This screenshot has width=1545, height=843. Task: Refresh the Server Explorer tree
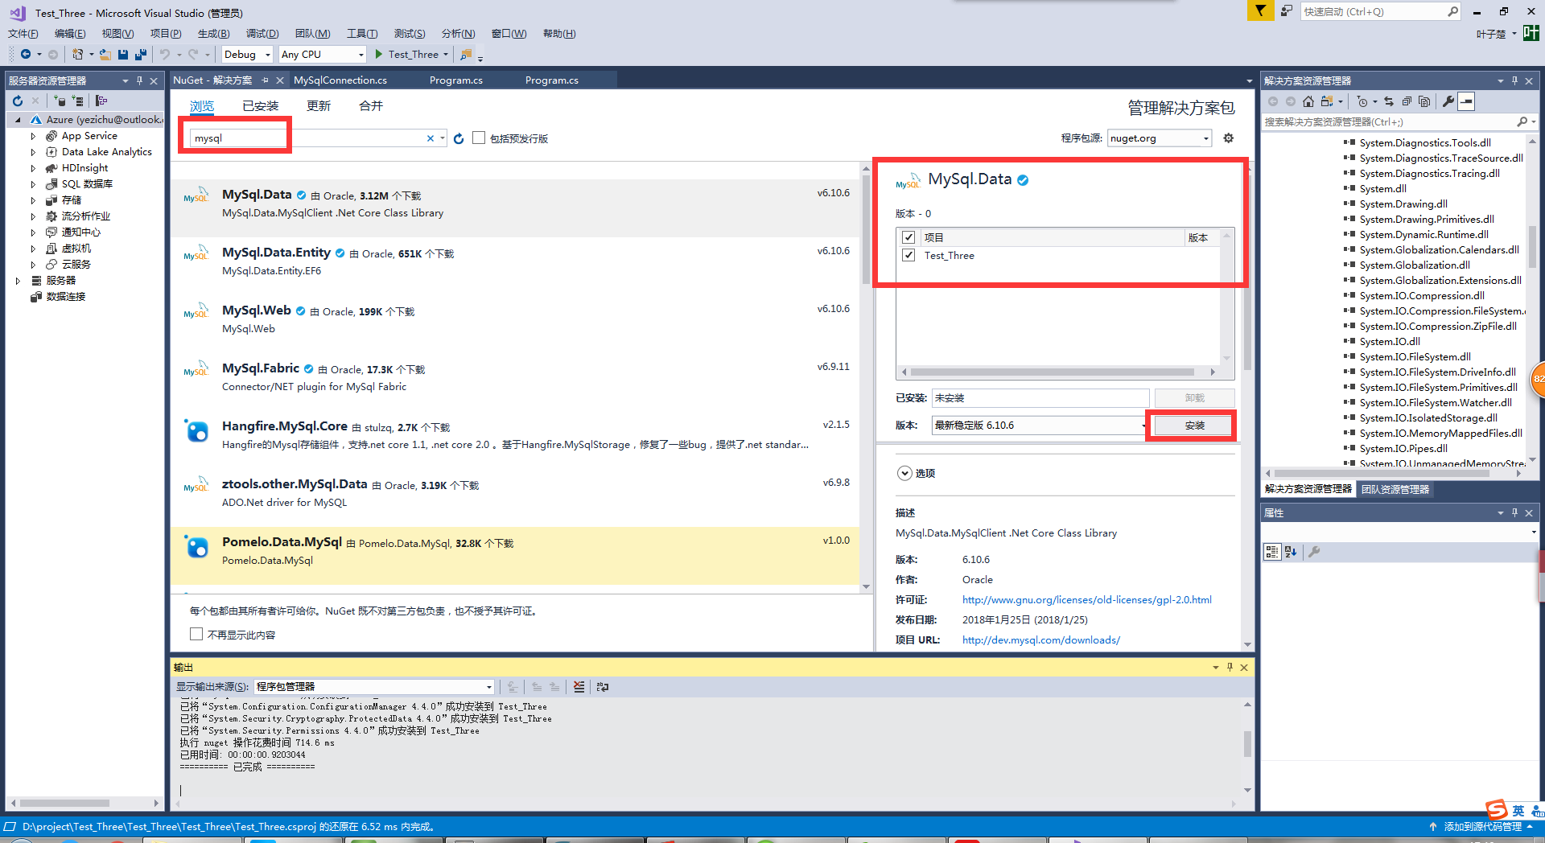point(18,101)
